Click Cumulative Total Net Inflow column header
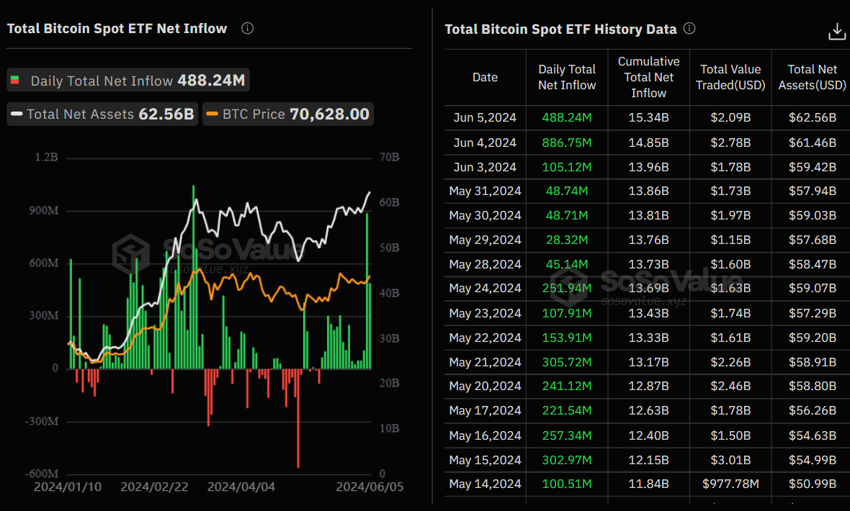Image resolution: width=850 pixels, height=511 pixels. click(648, 78)
